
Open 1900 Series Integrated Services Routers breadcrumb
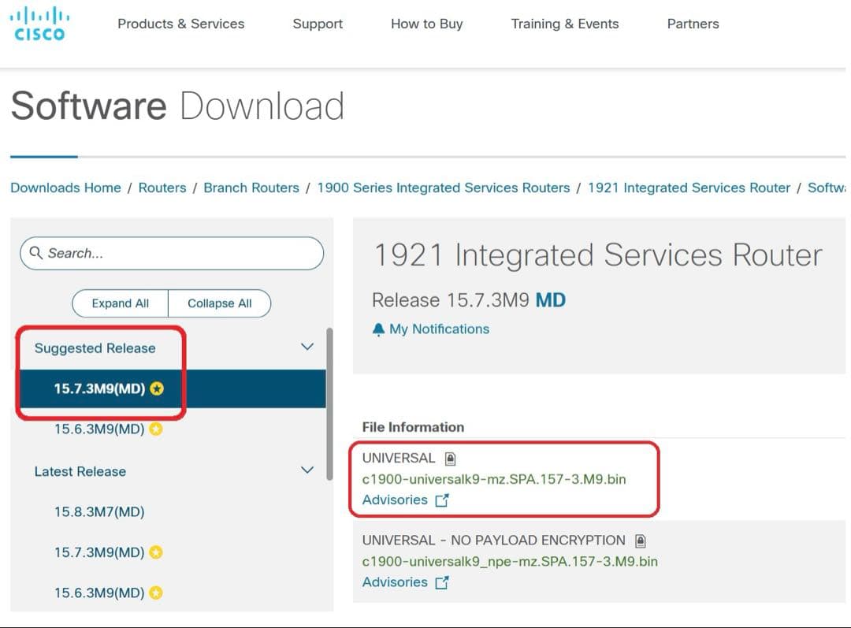coord(444,188)
